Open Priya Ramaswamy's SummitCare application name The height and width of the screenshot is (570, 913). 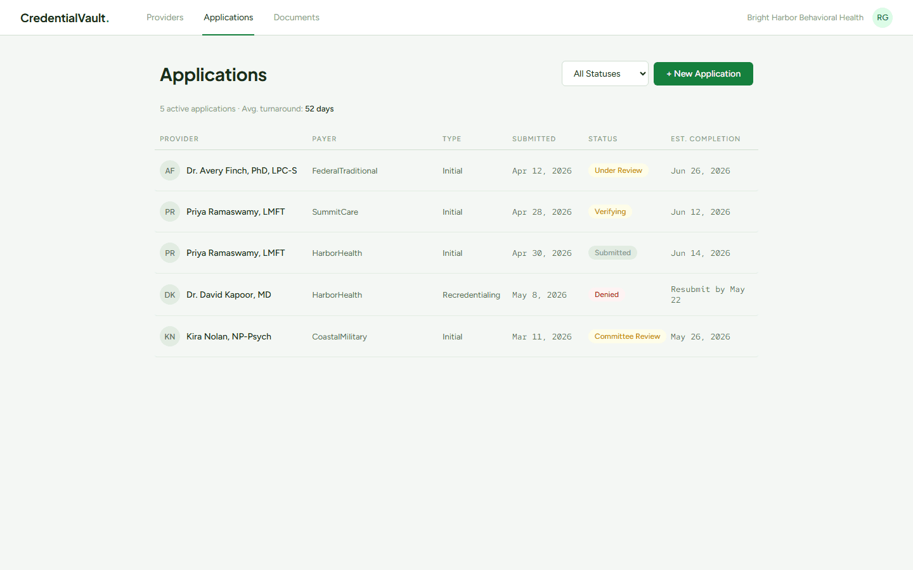point(235,212)
